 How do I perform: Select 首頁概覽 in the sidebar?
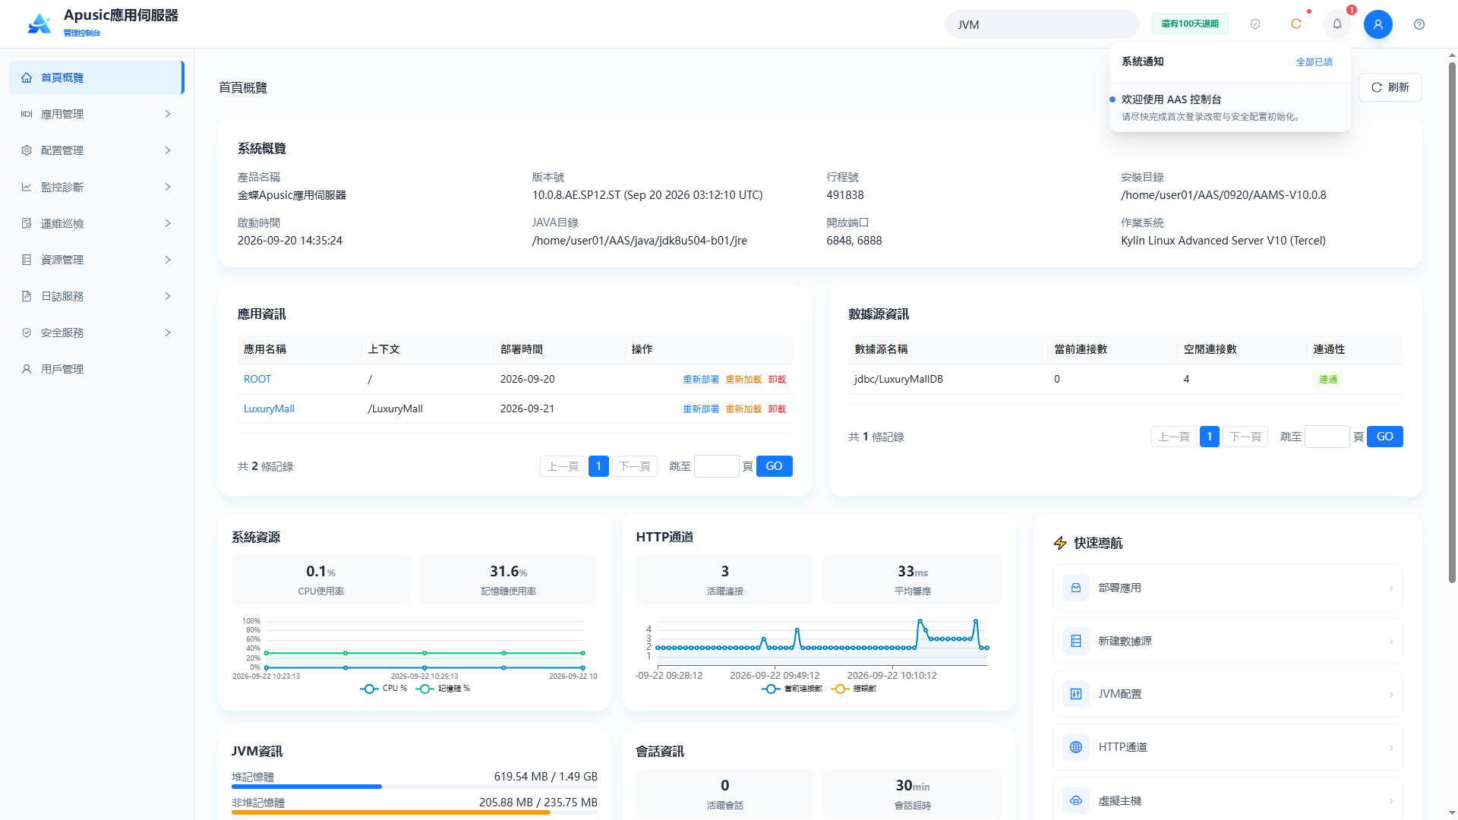coord(96,77)
